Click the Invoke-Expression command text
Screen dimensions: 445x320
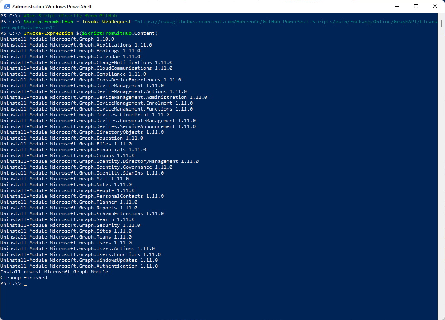pos(49,33)
